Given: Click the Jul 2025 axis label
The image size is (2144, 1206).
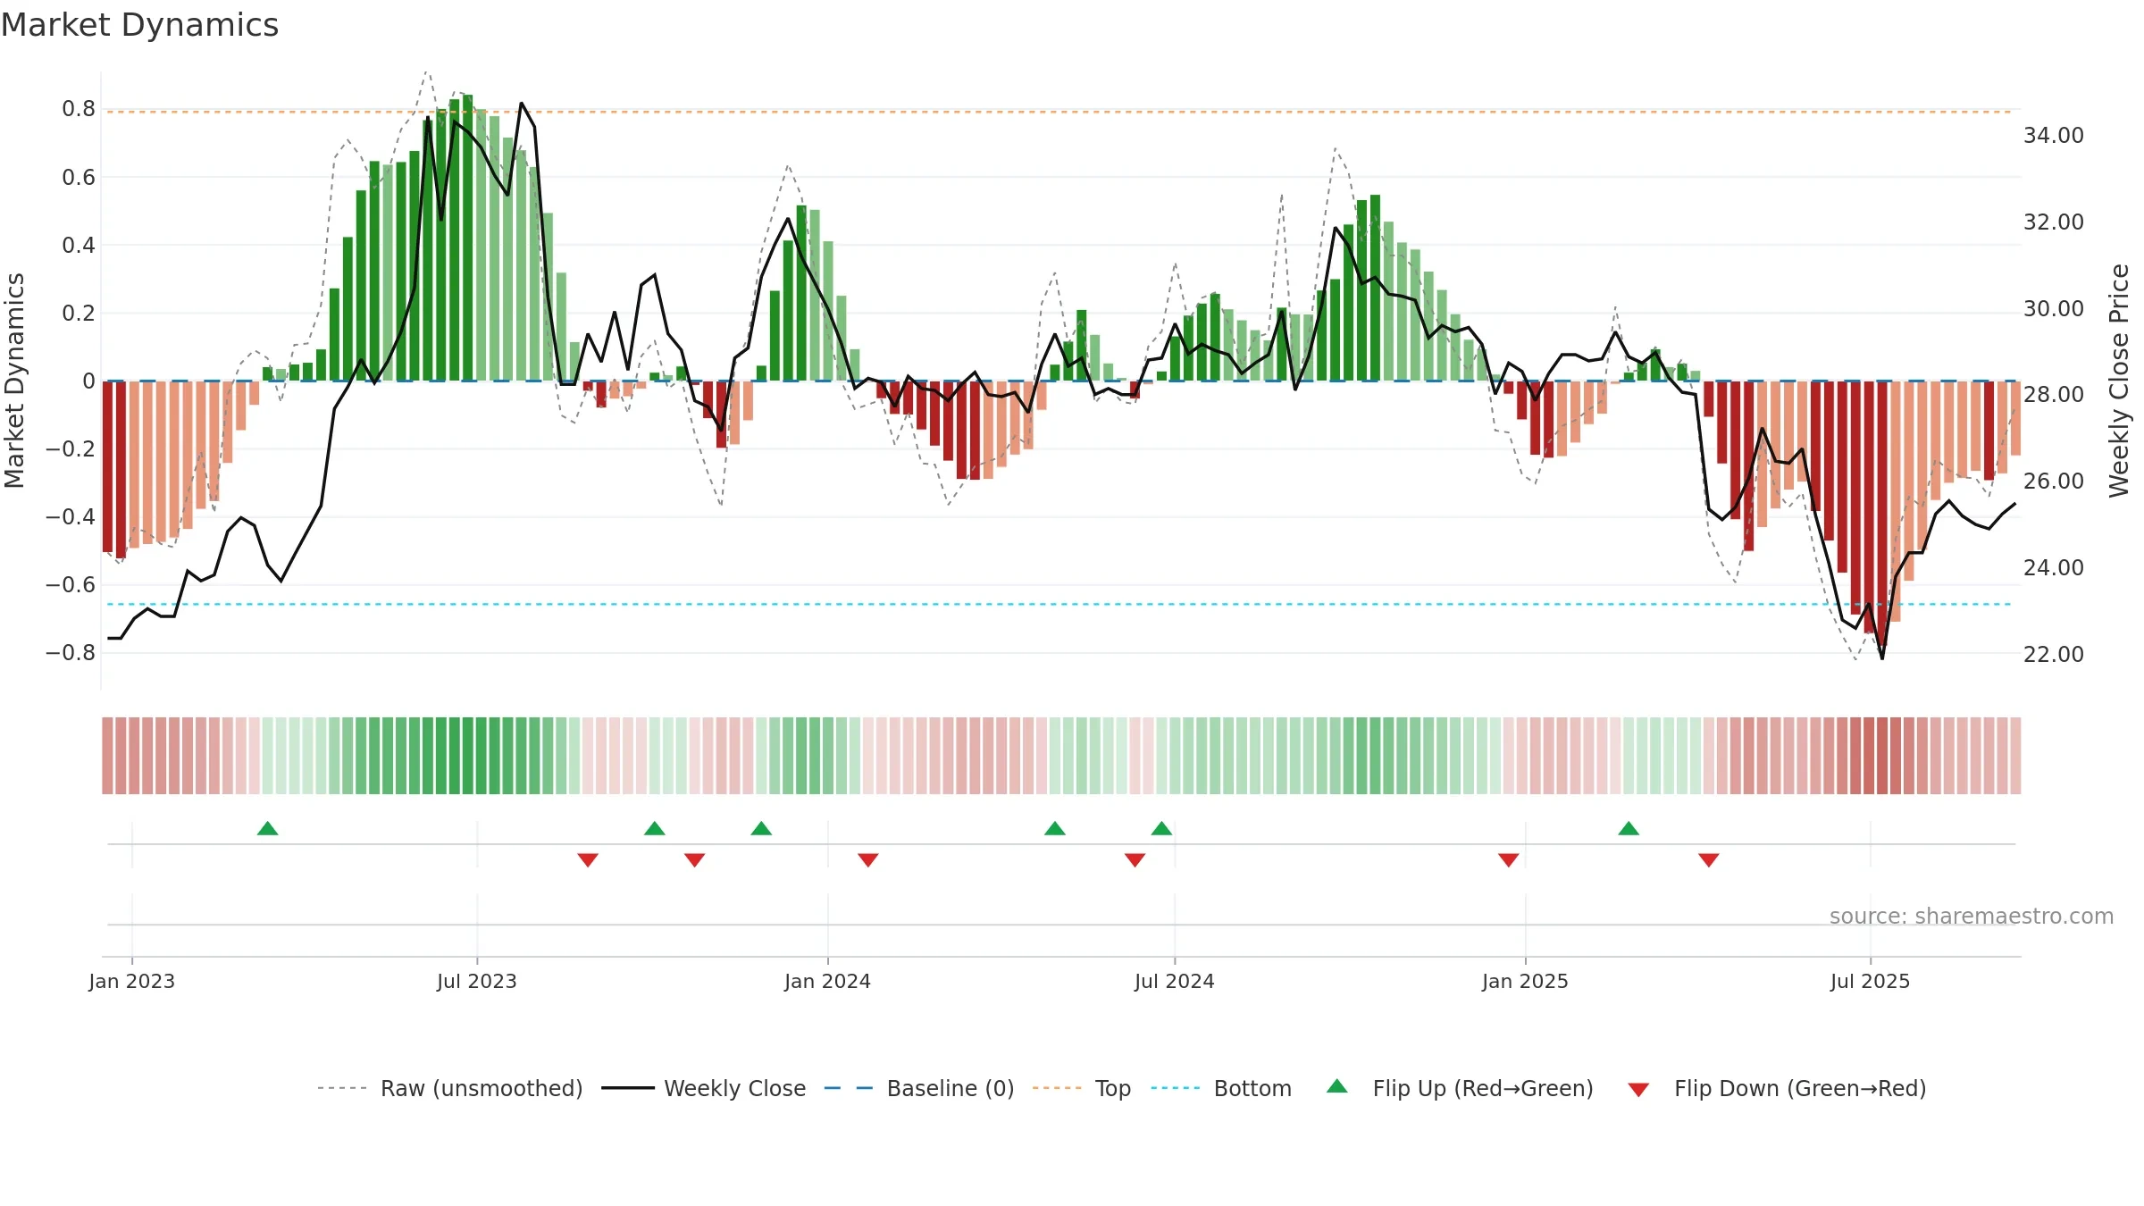Looking at the screenshot, I should (x=1871, y=981).
